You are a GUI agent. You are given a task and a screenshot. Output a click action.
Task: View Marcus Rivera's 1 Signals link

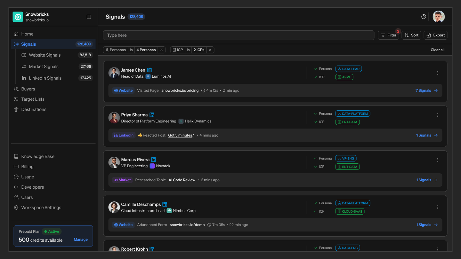click(x=427, y=180)
